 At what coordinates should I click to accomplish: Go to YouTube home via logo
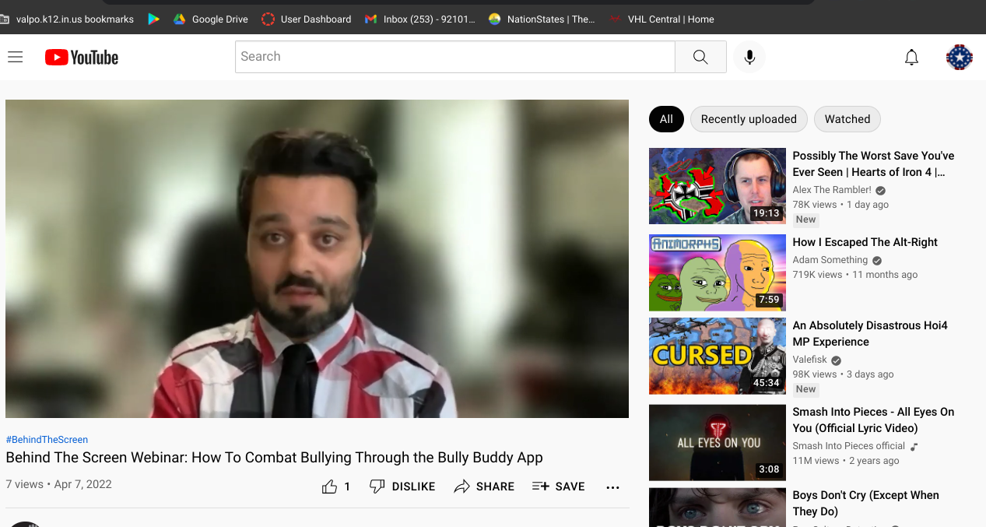82,57
